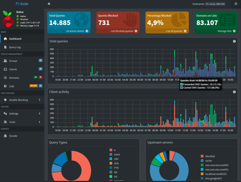Screen dimensions: 241x182
Task: Toggle the MX query type checkbox
Action: (111, 172)
